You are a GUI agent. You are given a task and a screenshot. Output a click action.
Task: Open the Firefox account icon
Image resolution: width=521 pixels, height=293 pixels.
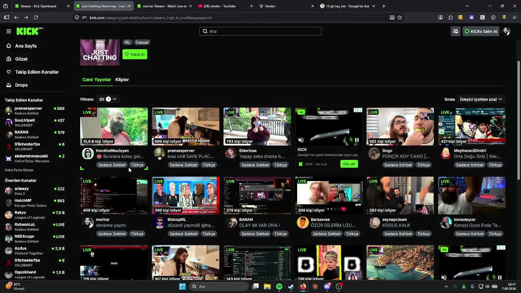440,17
